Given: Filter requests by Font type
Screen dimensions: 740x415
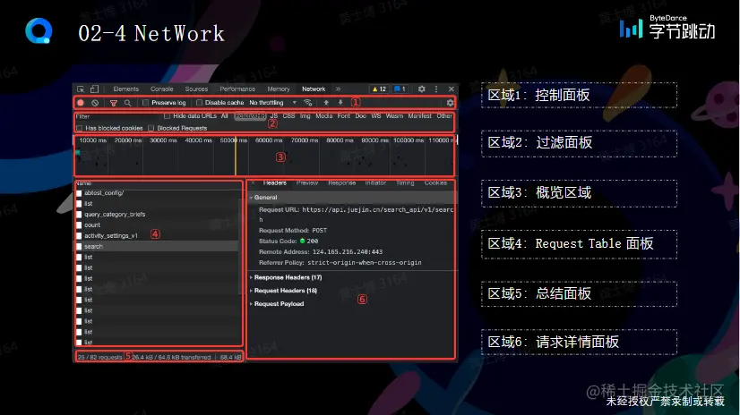Looking at the screenshot, I should tap(344, 116).
